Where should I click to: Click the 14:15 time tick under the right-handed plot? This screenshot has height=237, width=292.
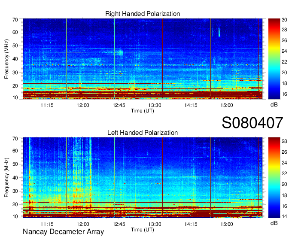pos(191,105)
